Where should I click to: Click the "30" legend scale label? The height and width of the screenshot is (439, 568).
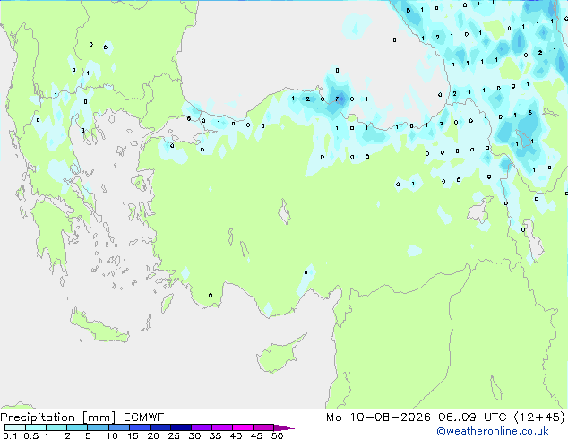194,435
